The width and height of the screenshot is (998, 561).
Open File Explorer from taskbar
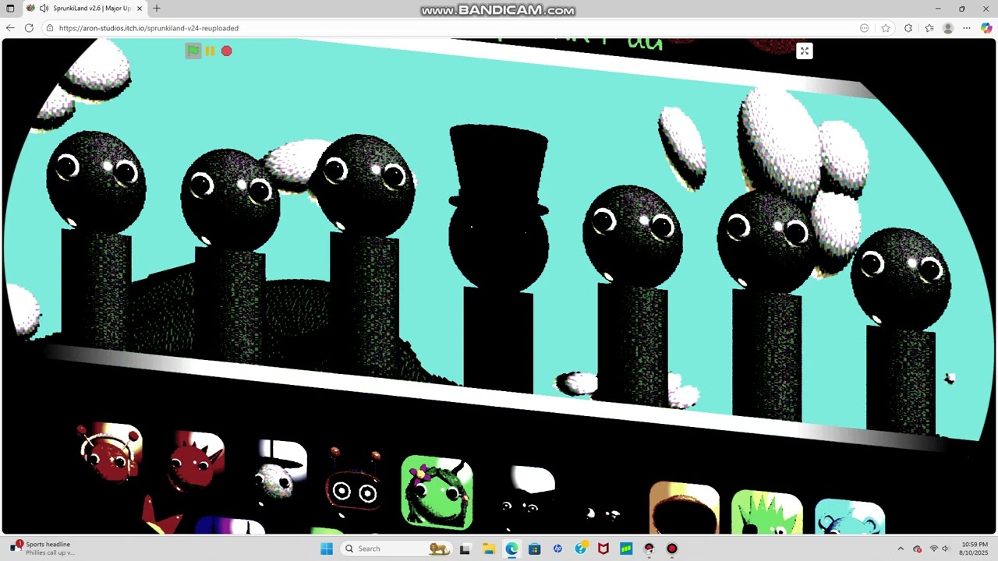click(488, 549)
